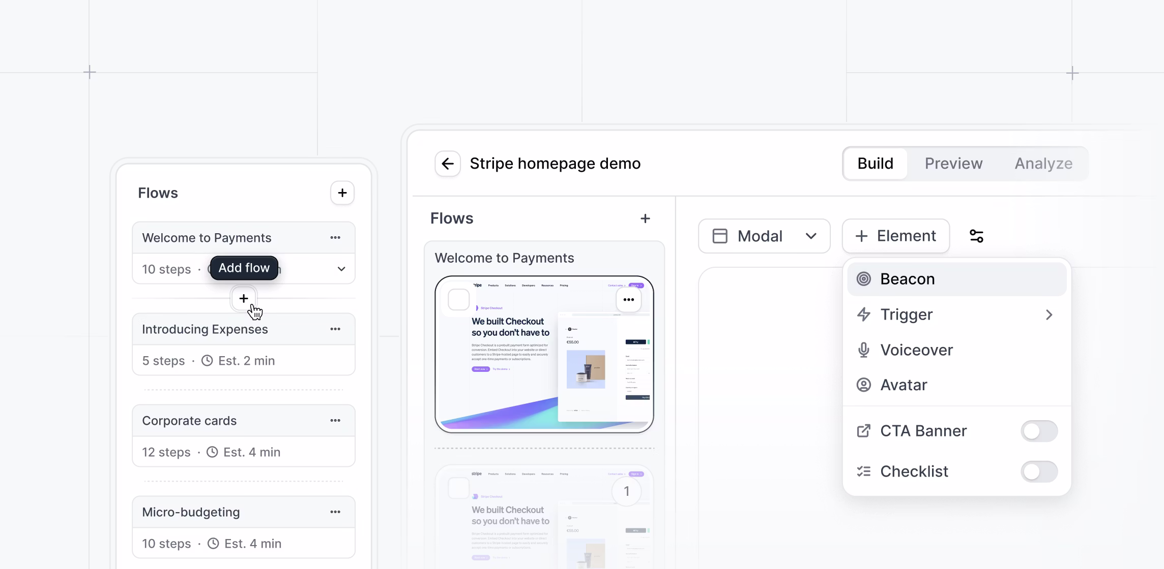Click the Element button to add an element
This screenshot has height=569, width=1164.
[895, 236]
